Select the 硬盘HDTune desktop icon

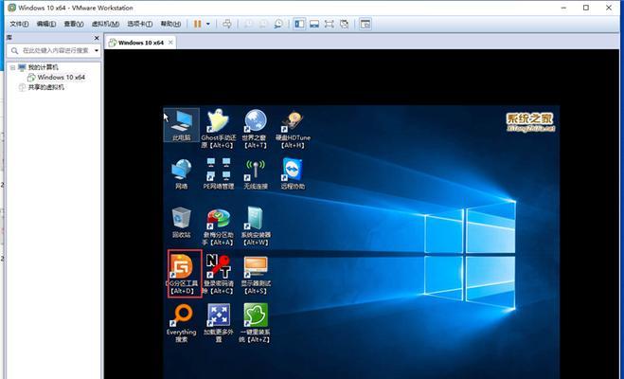coord(293,129)
